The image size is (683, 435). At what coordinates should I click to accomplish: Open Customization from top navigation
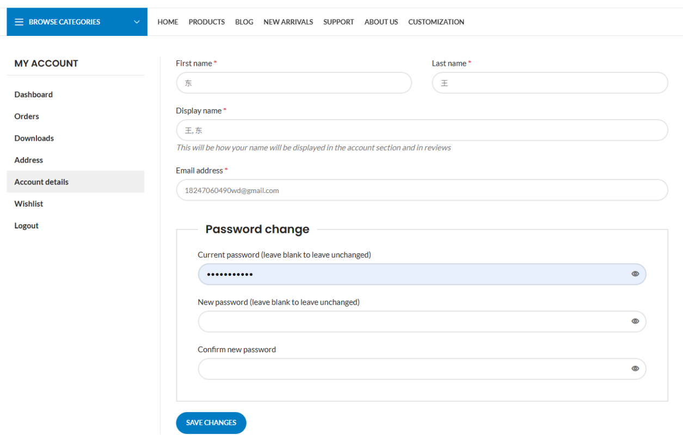(x=436, y=22)
